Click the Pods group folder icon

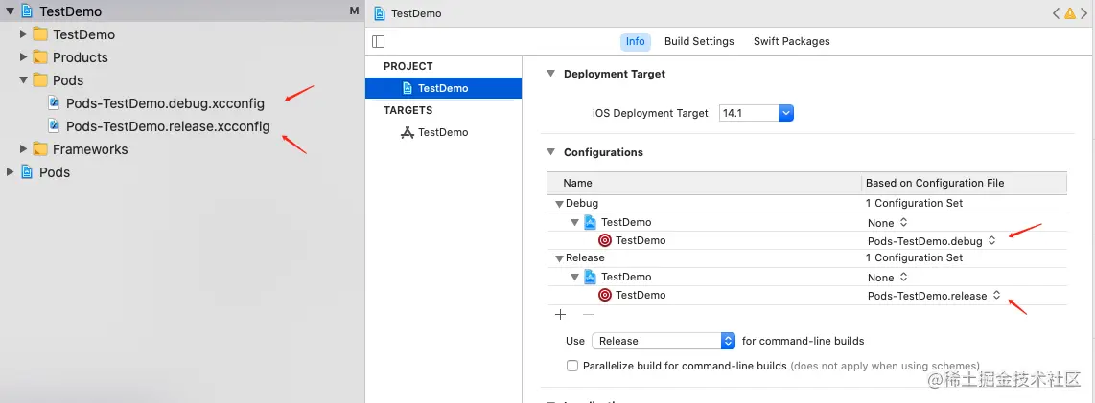[40, 80]
